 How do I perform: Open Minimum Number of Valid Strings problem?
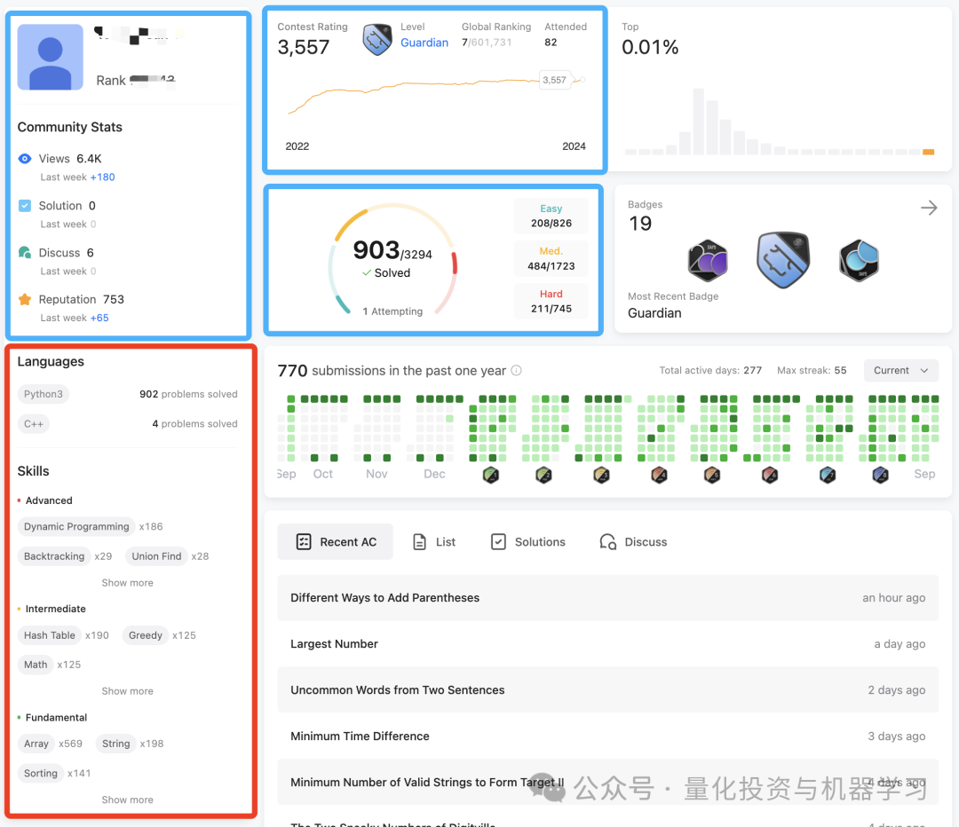607,783
